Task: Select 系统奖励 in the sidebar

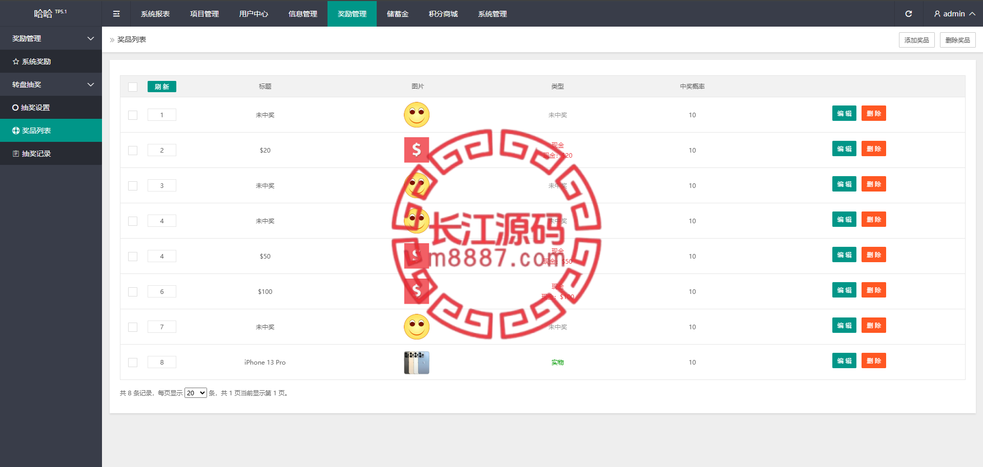Action: pos(51,61)
